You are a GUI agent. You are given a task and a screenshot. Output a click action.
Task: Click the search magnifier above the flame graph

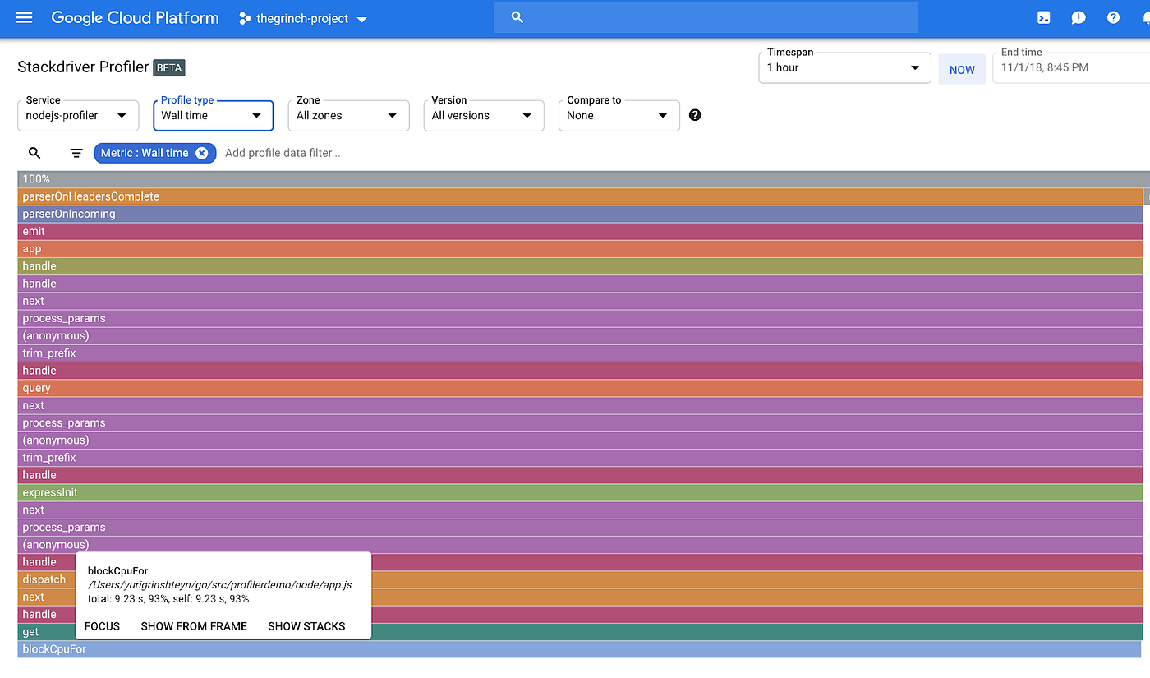click(x=34, y=153)
